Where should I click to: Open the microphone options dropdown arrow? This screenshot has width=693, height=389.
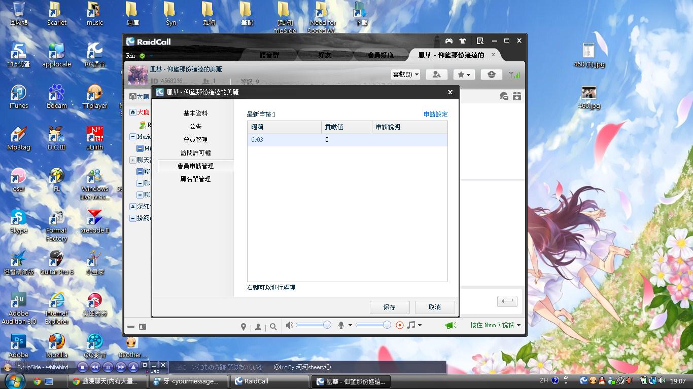coord(350,325)
